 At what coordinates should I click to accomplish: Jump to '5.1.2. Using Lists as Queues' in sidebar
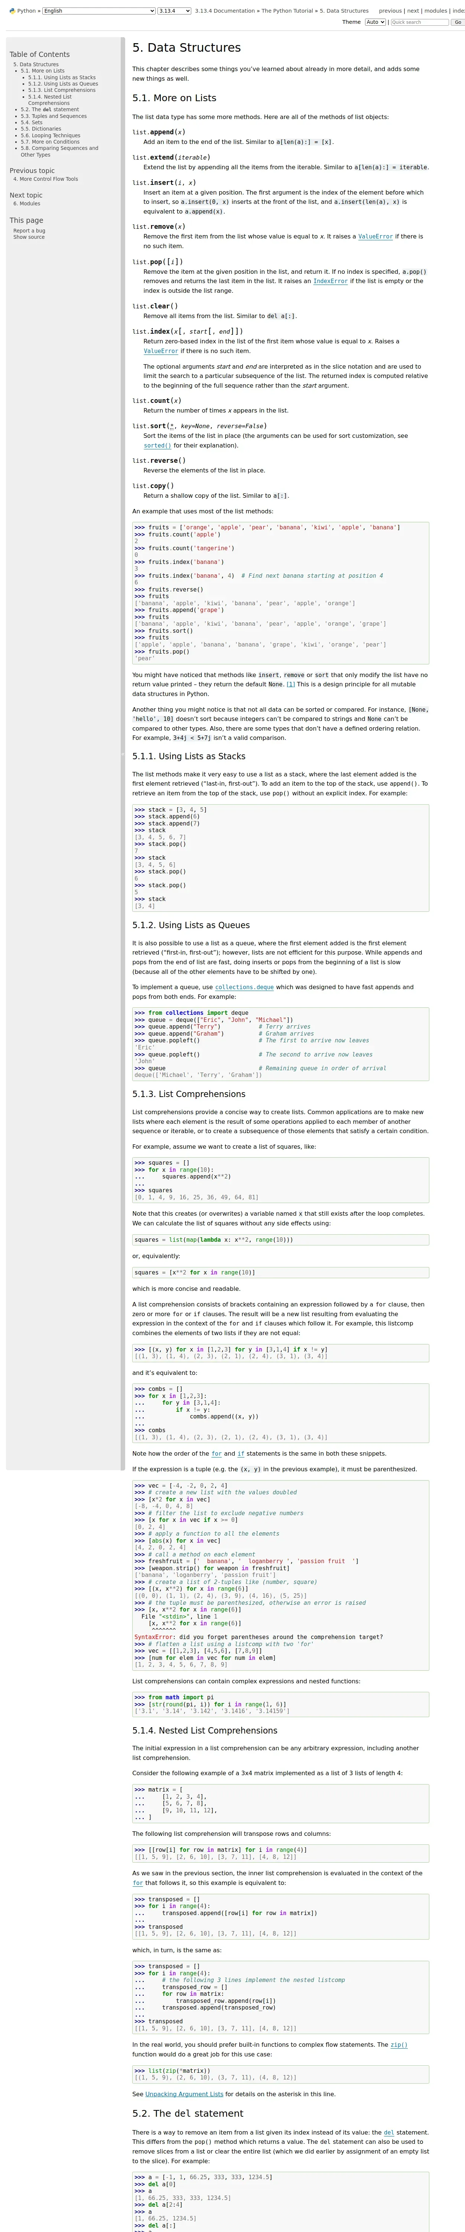[63, 84]
